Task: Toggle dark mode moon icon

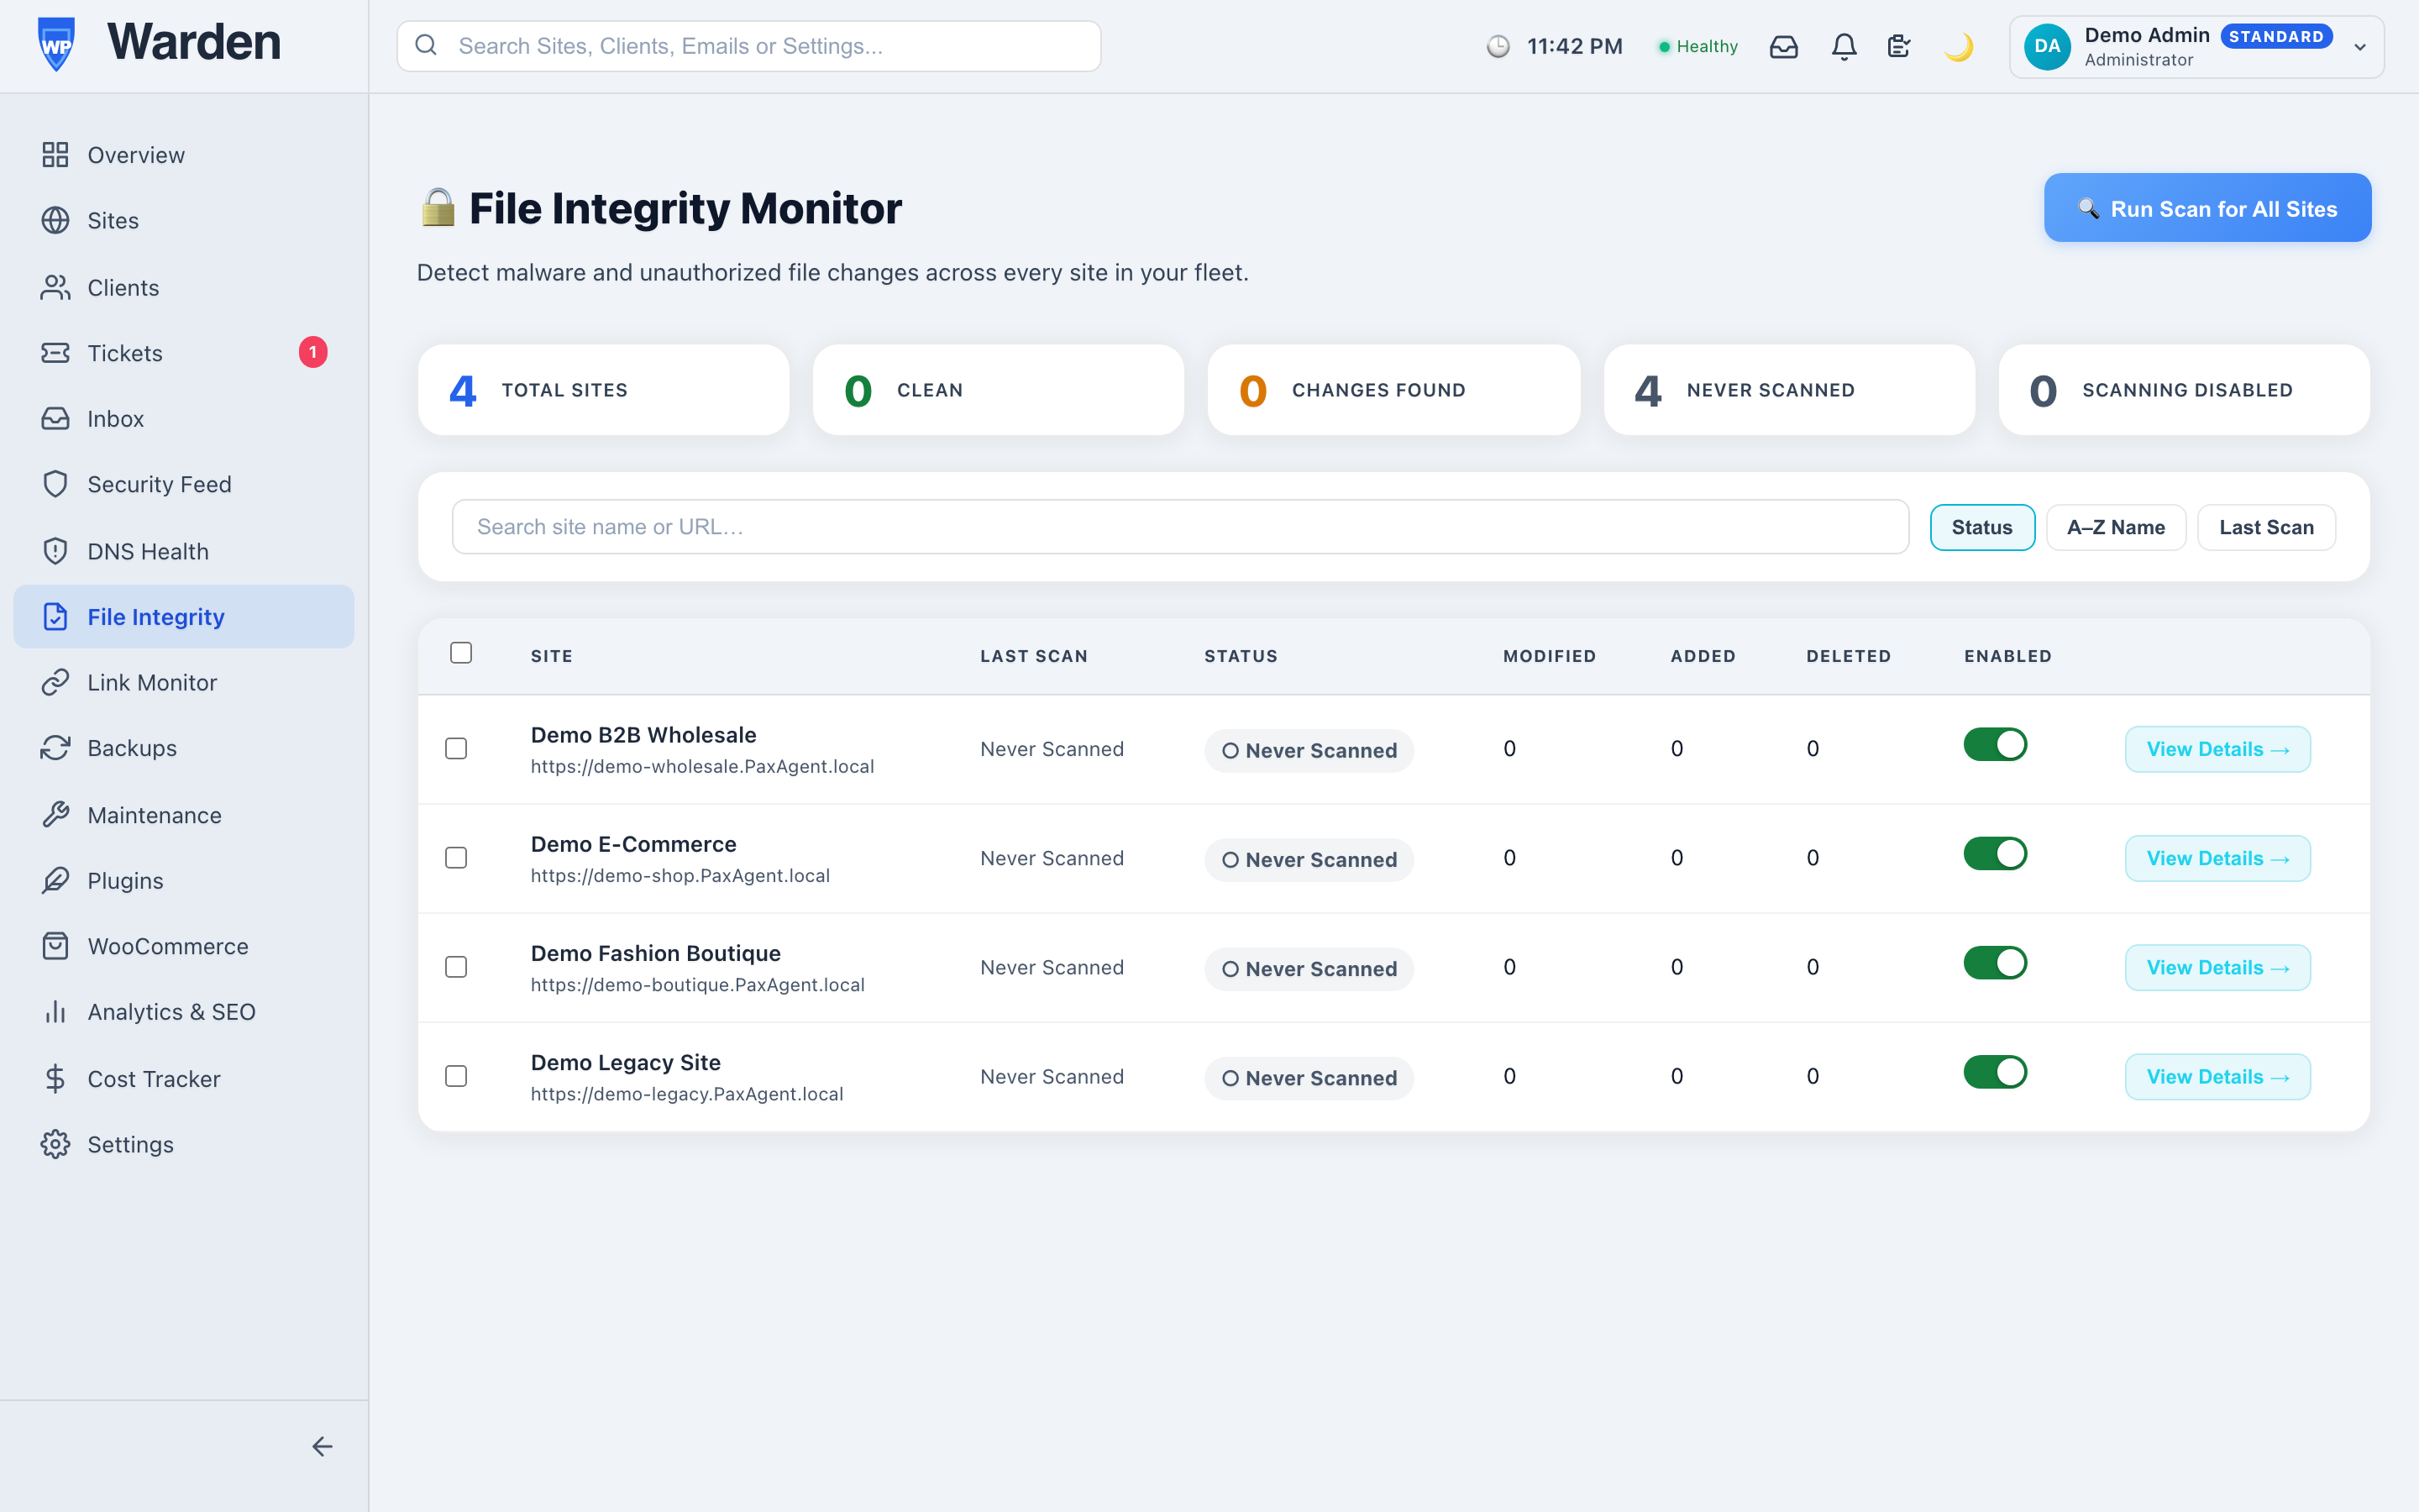Action: (x=1960, y=46)
